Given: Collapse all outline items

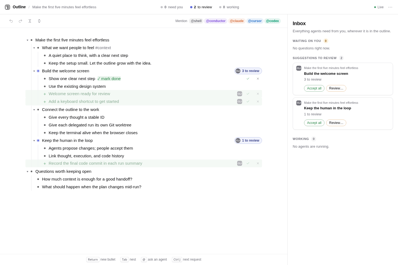Looking at the screenshot, I should pyautogui.click(x=30, y=21).
